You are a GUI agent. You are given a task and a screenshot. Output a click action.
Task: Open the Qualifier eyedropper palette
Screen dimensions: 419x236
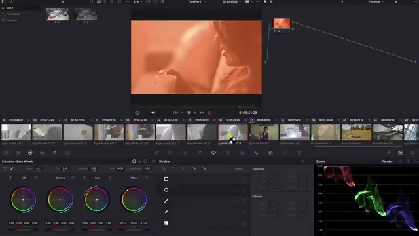click(x=199, y=153)
